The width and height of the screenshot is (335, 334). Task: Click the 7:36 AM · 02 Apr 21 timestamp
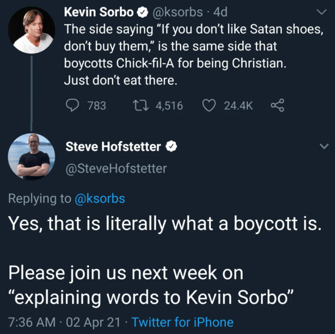[66, 322]
